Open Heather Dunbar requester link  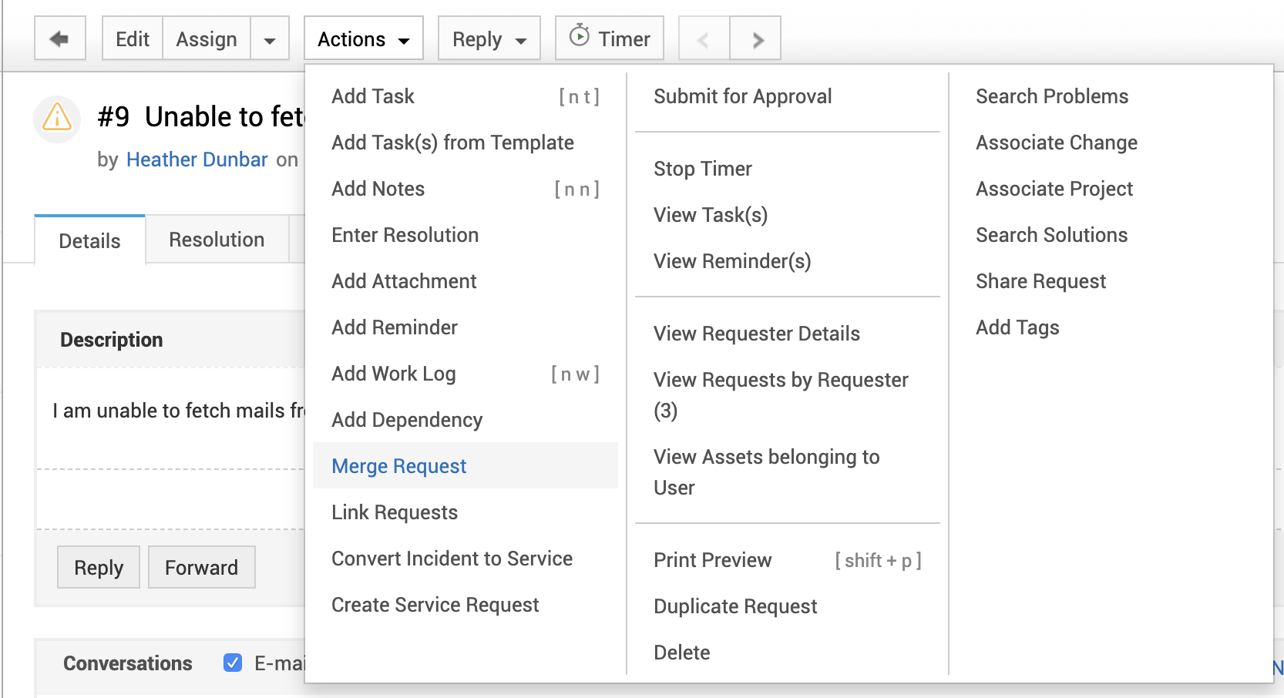[197, 159]
